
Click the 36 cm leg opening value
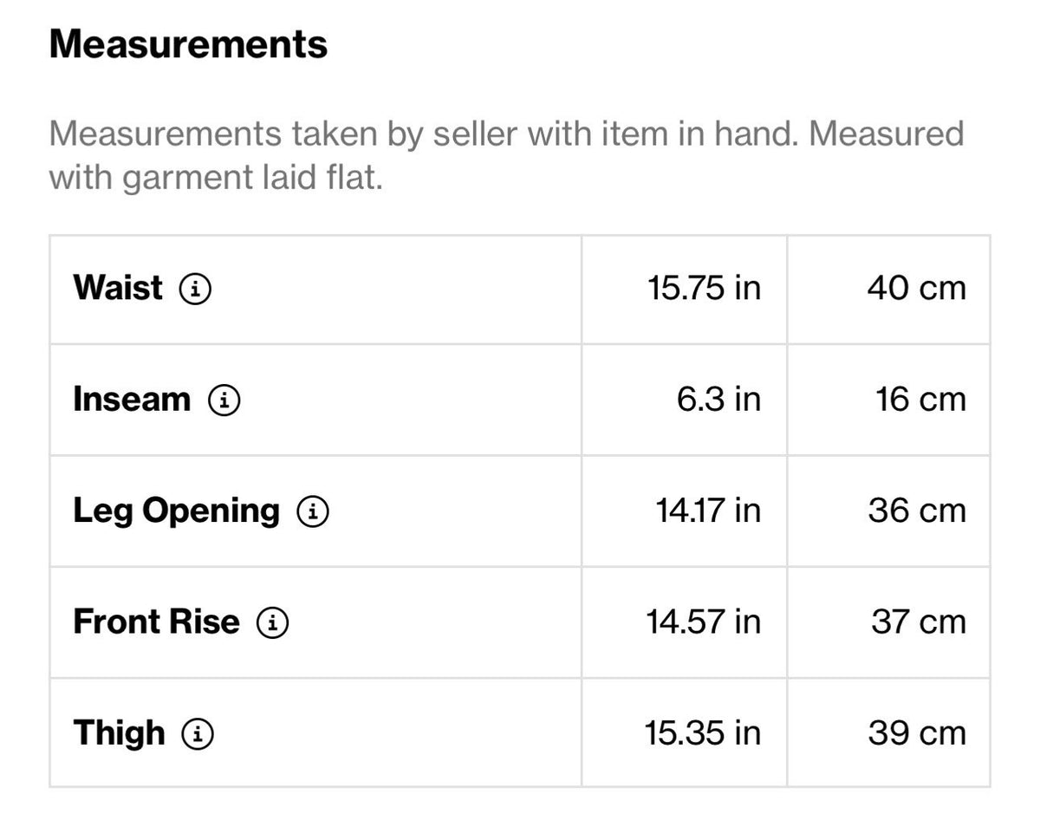click(917, 511)
